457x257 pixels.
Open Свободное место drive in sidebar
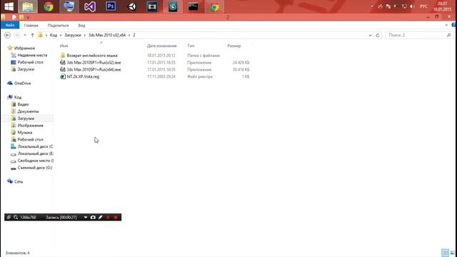click(x=35, y=161)
